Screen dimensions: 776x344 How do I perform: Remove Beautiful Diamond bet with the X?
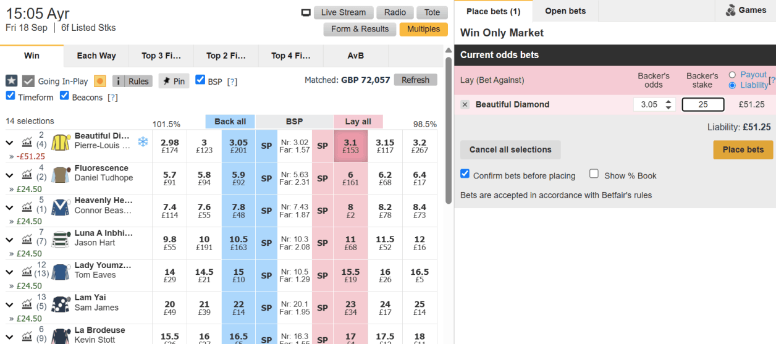[465, 105]
